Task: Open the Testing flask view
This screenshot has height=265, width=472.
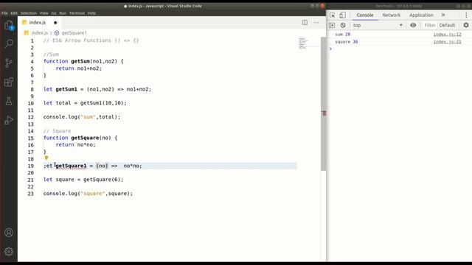Action: pyautogui.click(x=9, y=102)
